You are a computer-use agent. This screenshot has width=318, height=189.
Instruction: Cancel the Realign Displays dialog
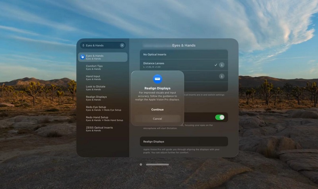[157, 119]
